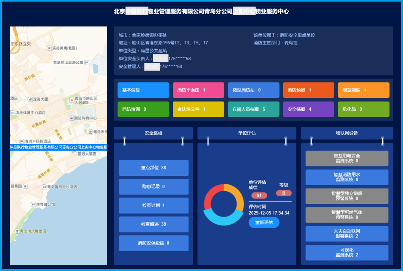The image size is (403, 271).
Task: Select the 在岗人员档案 tile
Action: (x=253, y=109)
